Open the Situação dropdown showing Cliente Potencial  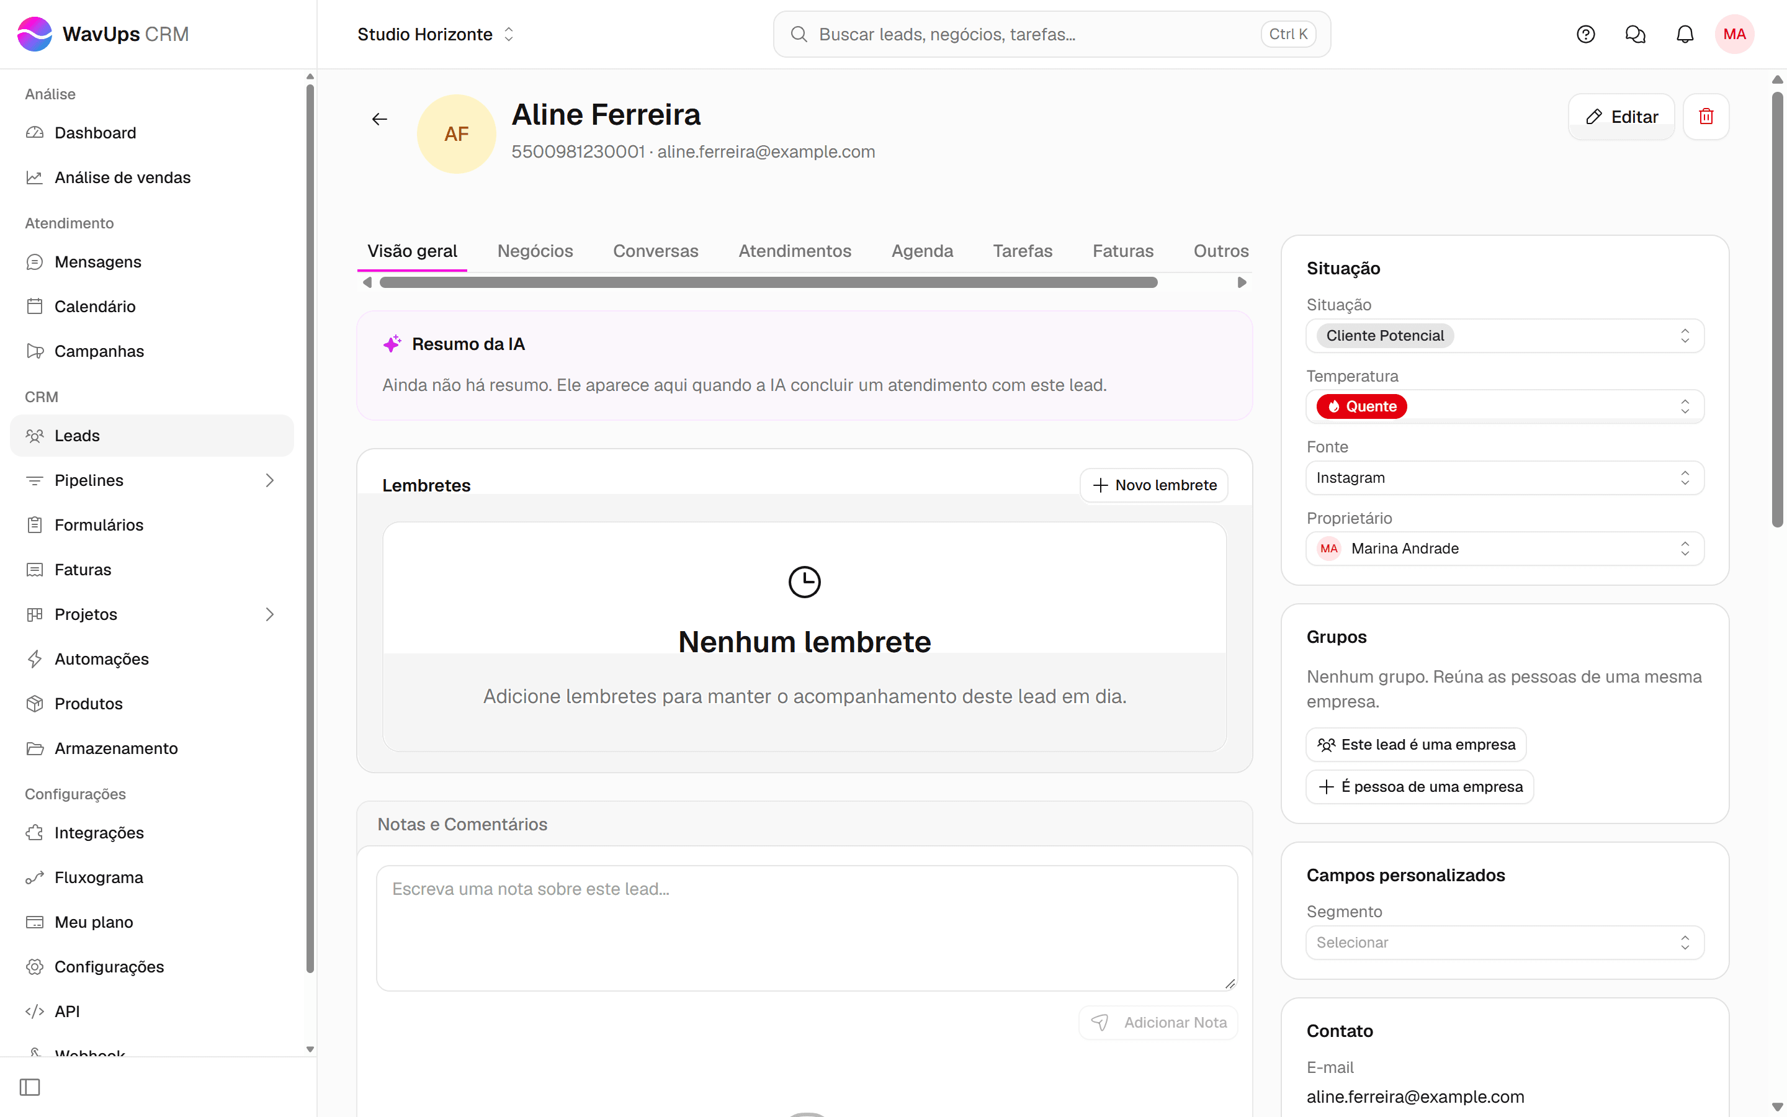[x=1504, y=335]
